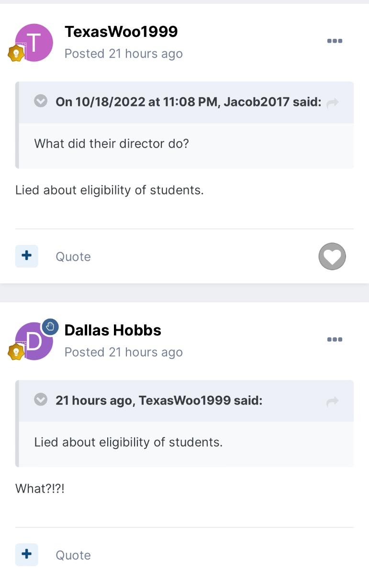Click the moderator hand badge on Dallas Hobbs
This screenshot has height=575, width=369.
tap(50, 326)
